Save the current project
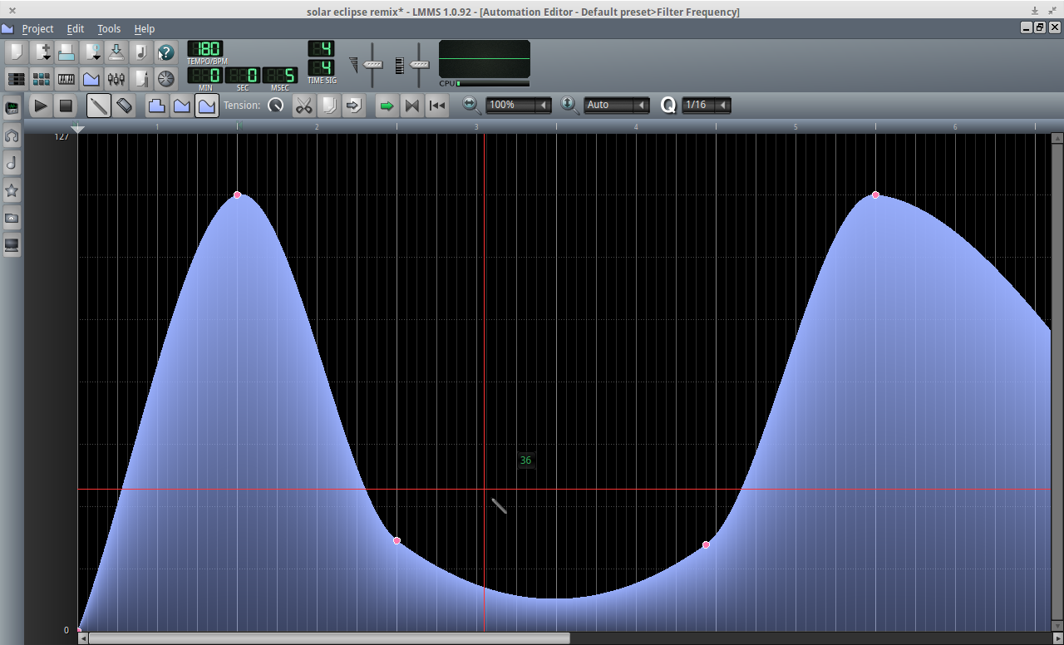 [x=116, y=52]
